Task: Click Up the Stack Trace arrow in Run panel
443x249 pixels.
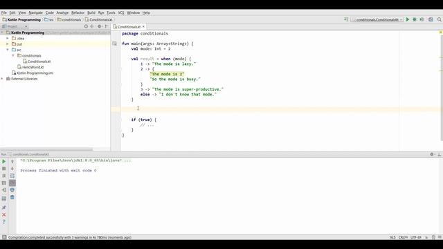Action: point(12,161)
